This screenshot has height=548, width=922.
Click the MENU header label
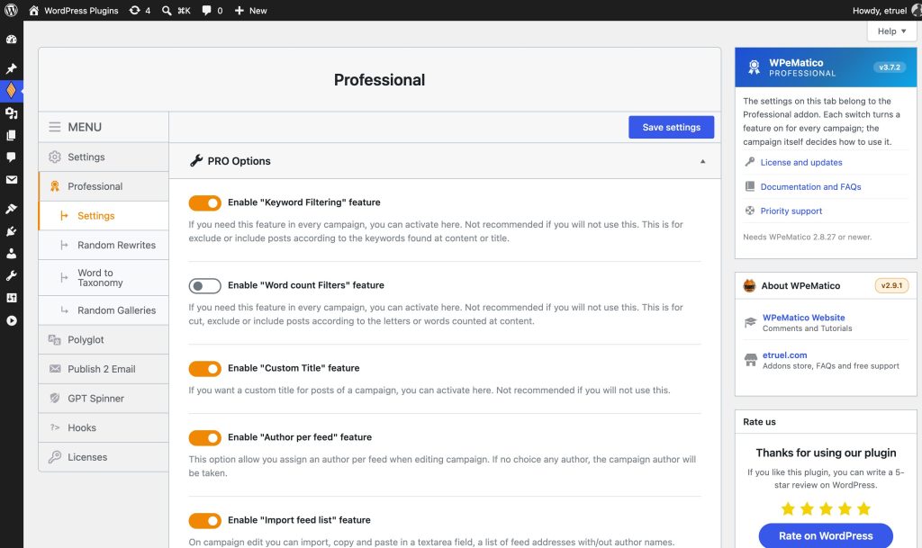click(85, 127)
